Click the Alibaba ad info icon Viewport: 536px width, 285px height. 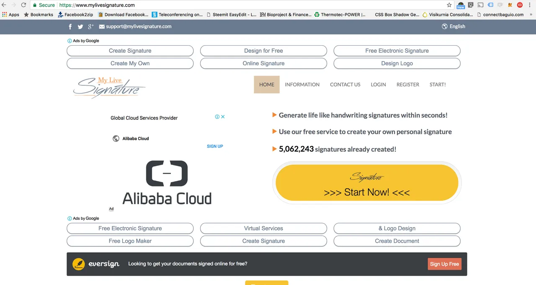(217, 117)
